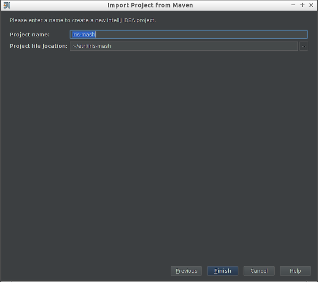Click the Project name input field
Screen dimensions: 318x282
(189, 34)
